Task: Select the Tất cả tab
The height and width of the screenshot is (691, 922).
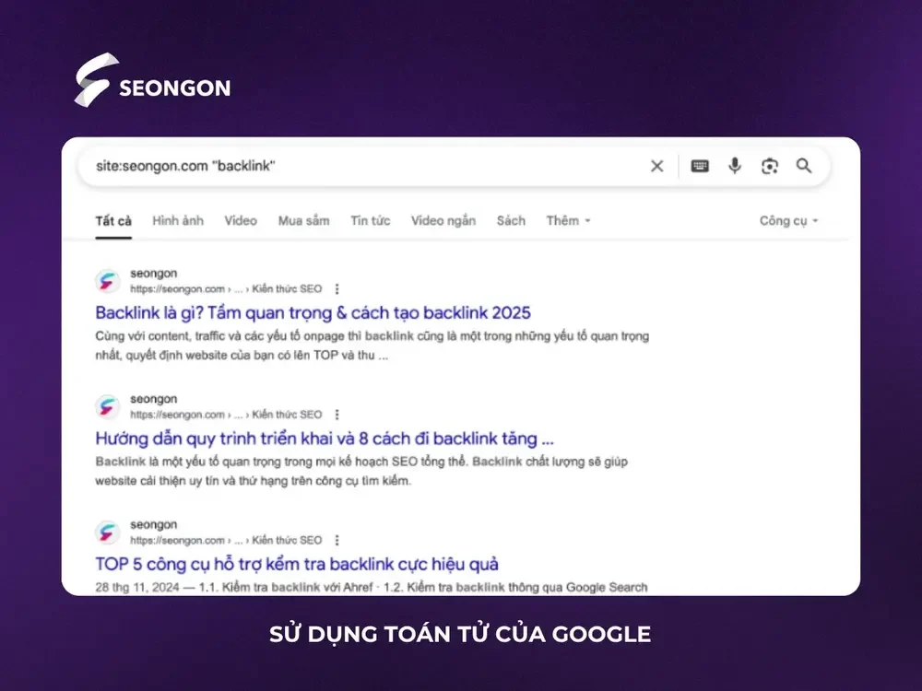Action: [x=113, y=221]
